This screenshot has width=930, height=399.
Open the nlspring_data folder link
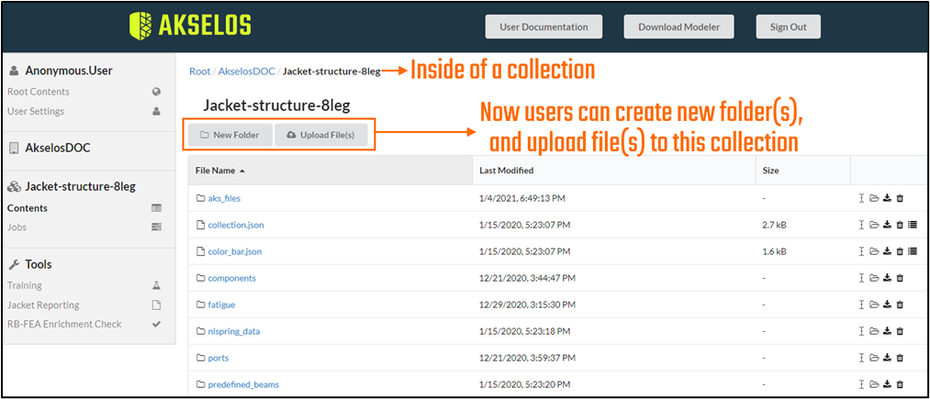tap(234, 332)
